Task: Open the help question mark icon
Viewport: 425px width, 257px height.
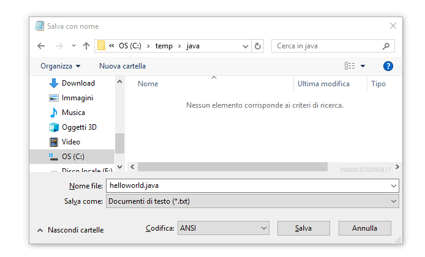Action: [x=388, y=66]
